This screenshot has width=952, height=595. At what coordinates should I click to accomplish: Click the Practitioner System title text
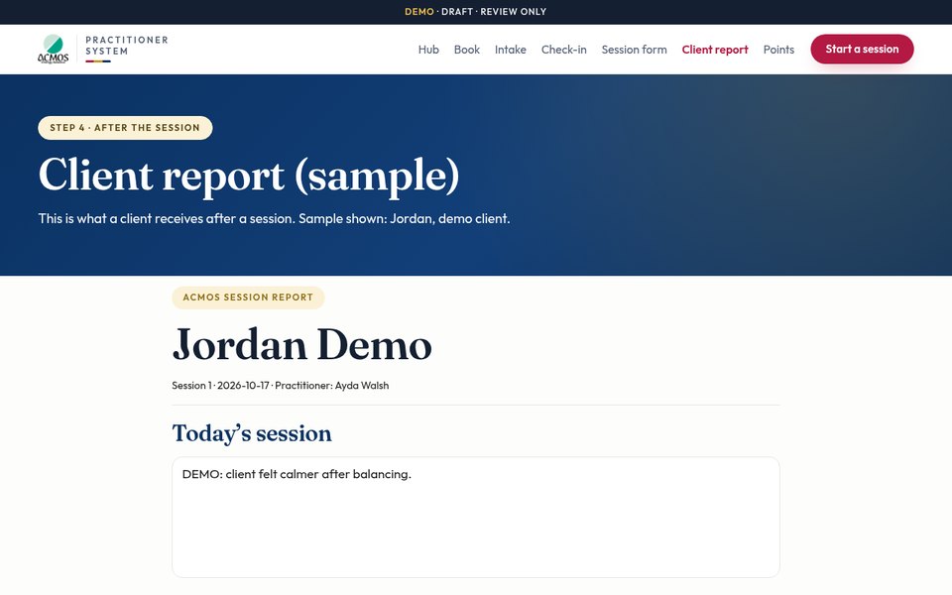[x=127, y=46]
